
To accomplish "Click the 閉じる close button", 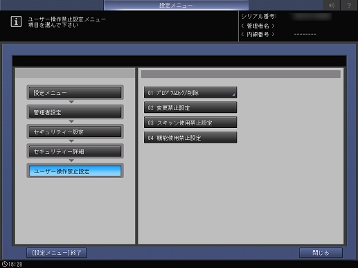I will pos(321,253).
